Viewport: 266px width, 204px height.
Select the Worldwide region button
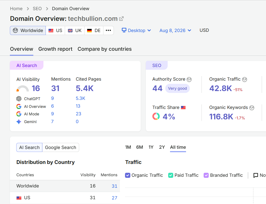click(28, 30)
